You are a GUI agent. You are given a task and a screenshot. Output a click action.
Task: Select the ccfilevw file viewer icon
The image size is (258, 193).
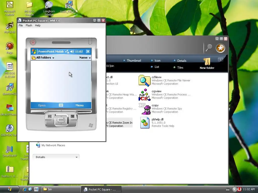[x=144, y=80]
